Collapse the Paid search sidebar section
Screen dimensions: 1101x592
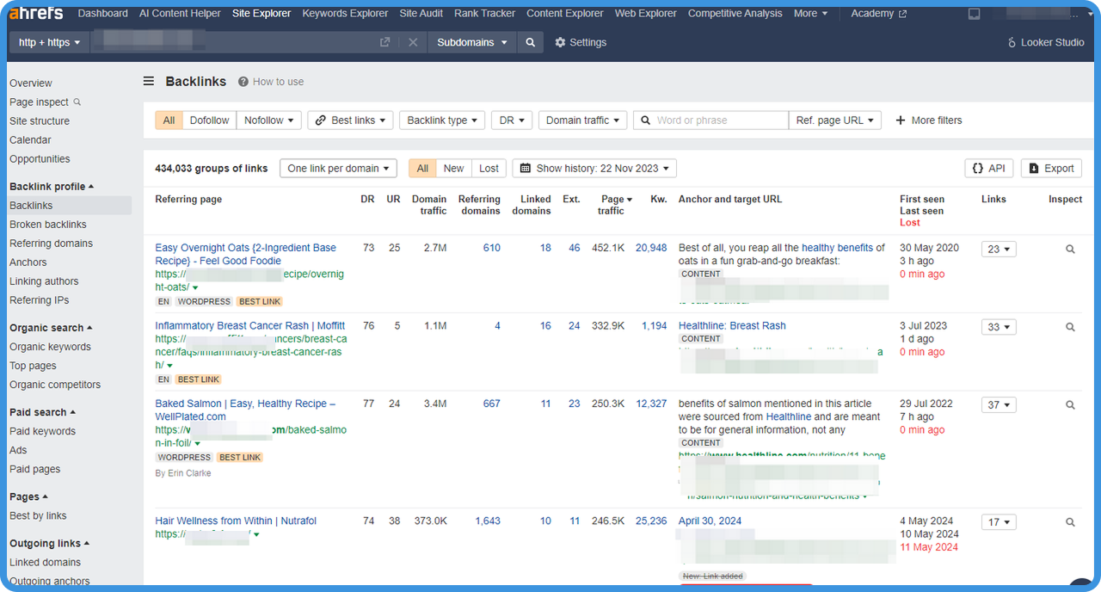tap(42, 412)
